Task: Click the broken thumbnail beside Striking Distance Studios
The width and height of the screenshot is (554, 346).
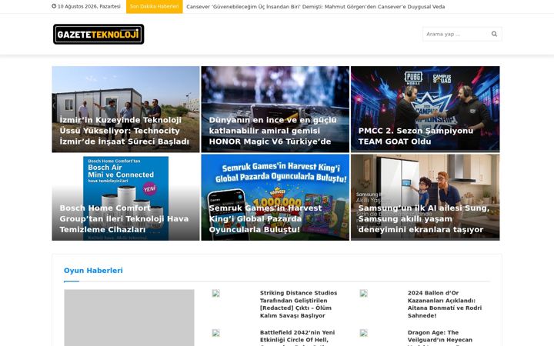Action: [216, 293]
